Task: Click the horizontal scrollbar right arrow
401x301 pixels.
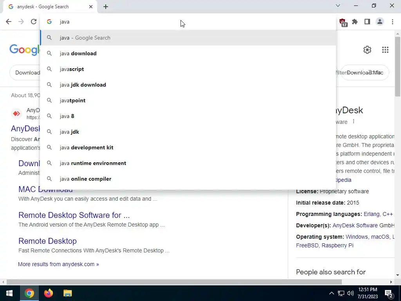Action: (x=391, y=282)
